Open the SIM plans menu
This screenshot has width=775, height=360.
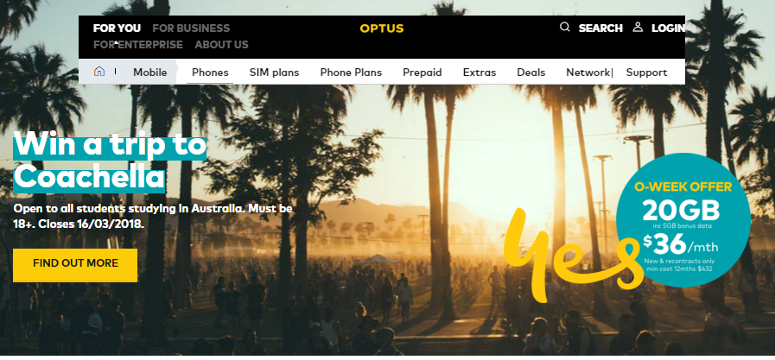coord(274,73)
